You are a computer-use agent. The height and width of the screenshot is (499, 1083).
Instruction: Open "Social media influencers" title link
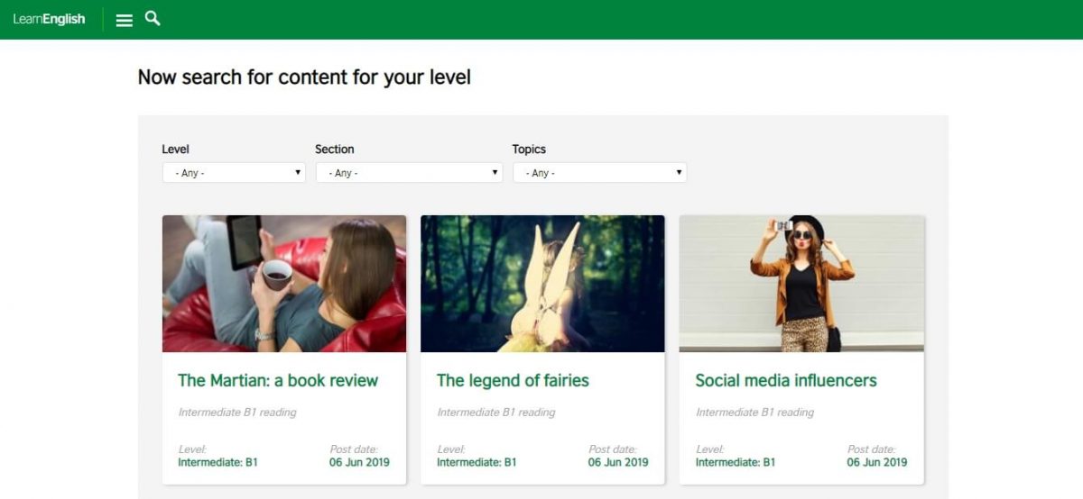tap(786, 380)
